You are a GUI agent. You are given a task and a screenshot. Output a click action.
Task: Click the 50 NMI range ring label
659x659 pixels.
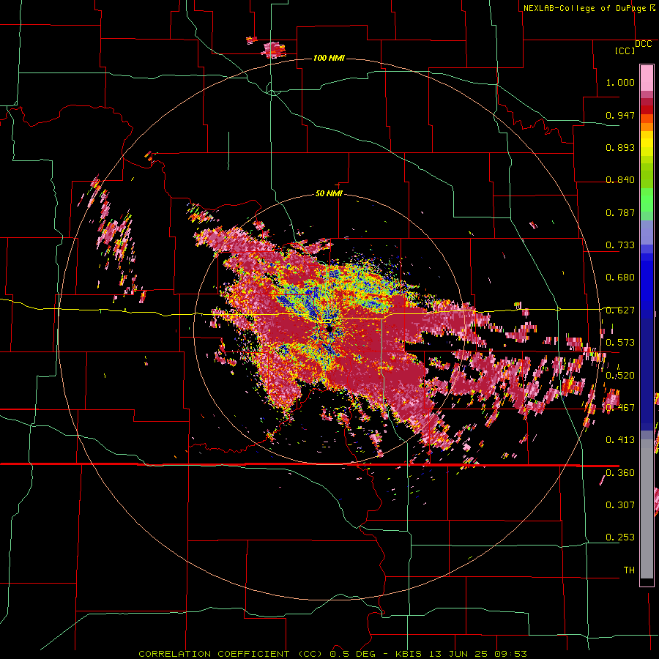coord(329,193)
